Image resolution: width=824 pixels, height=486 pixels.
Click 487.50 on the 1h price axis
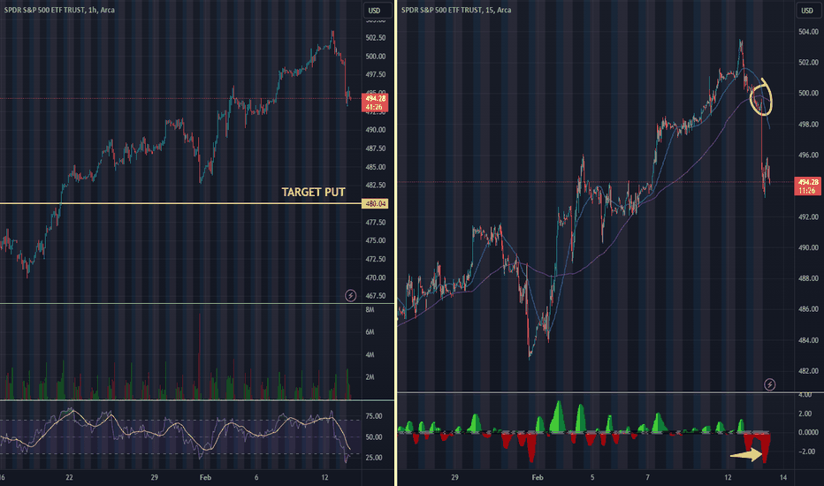point(375,148)
